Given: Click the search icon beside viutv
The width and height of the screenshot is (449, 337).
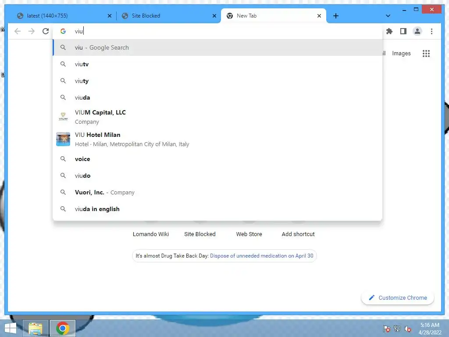Looking at the screenshot, I should [63, 64].
